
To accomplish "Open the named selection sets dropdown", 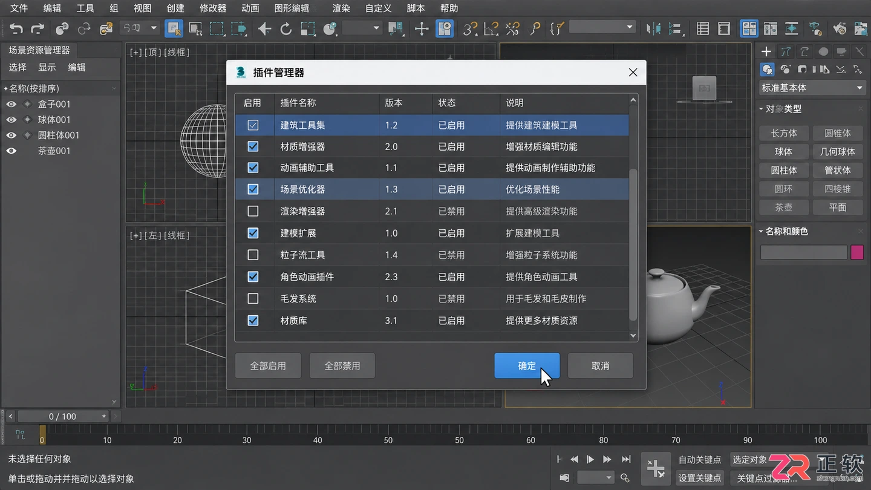I will click(x=601, y=27).
